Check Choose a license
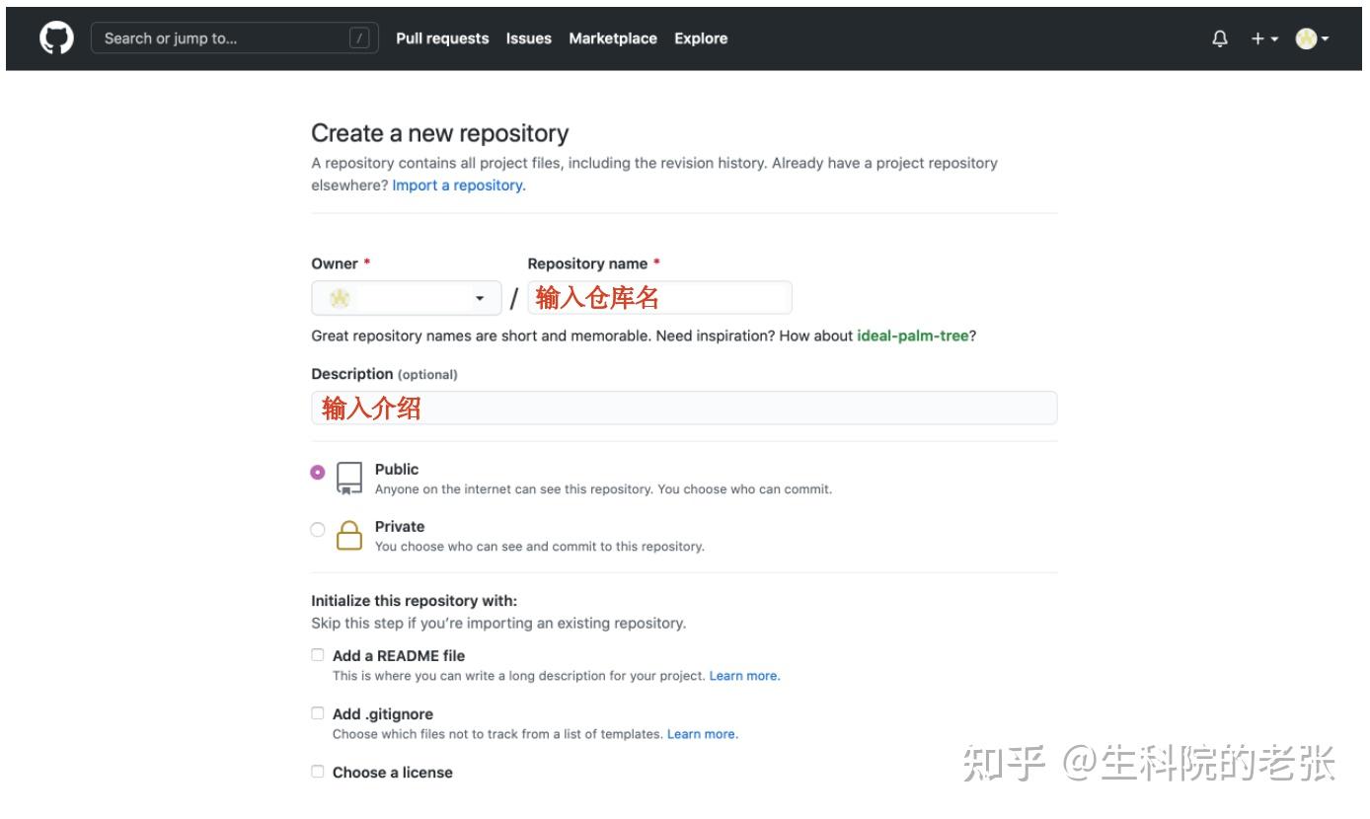This screenshot has width=1370, height=819. click(318, 771)
